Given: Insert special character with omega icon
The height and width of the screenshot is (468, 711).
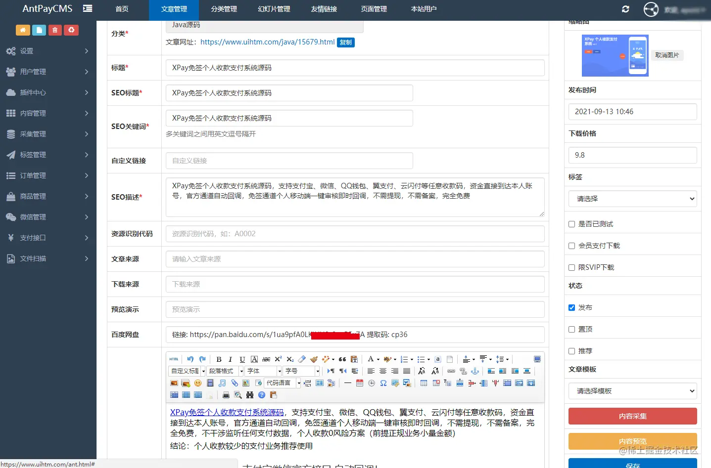Looking at the screenshot, I should coord(383,383).
